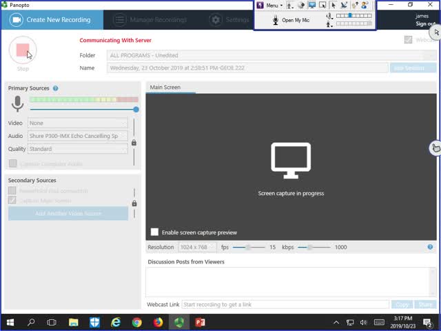This screenshot has width=441, height=331.
Task: Open Windows Security shield taskbar icon
Action: (x=94, y=322)
